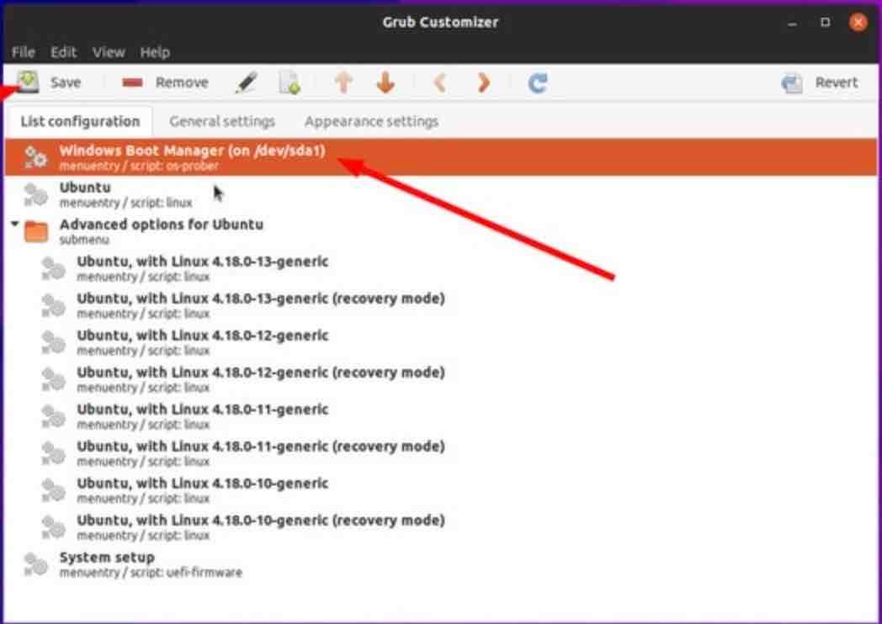The image size is (882, 624).
Task: Close the Grub Customizer window
Action: (x=858, y=22)
